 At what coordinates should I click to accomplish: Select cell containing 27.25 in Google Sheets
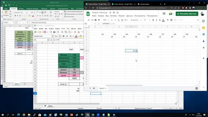[131, 51]
